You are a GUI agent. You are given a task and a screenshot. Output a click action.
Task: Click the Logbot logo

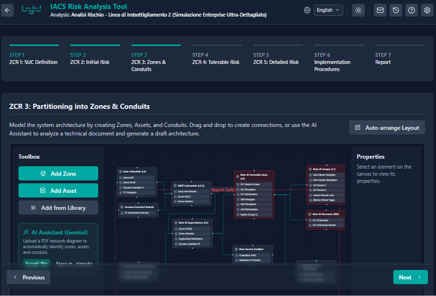[33, 10]
